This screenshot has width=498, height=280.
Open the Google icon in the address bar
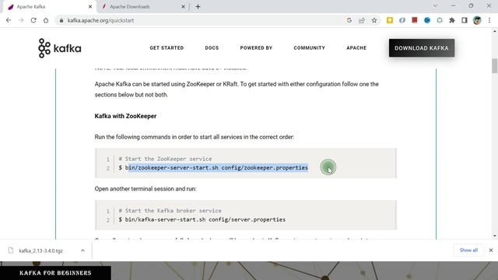coord(349,20)
